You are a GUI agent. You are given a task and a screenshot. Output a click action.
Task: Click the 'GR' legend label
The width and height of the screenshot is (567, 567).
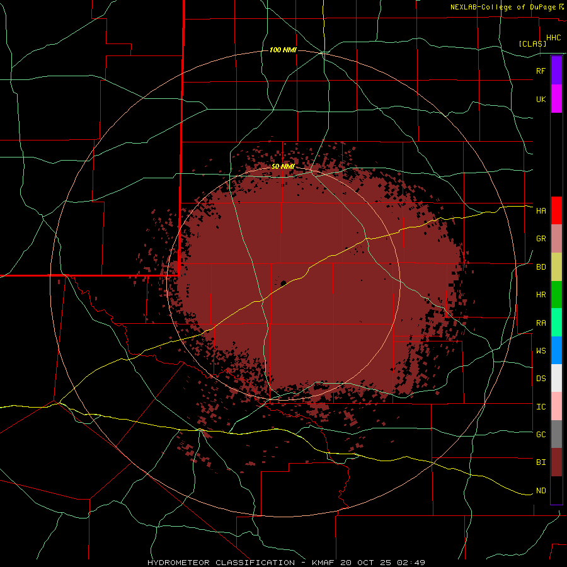(541, 239)
